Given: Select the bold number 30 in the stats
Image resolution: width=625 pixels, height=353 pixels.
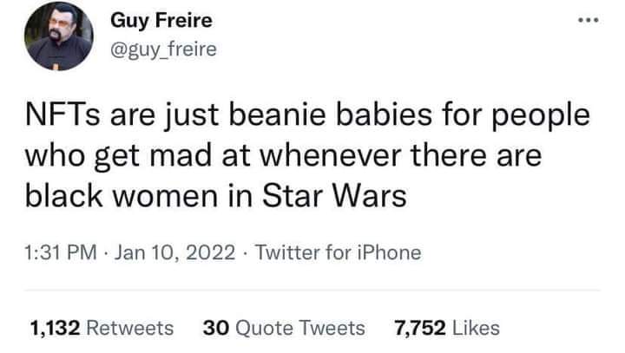Looking at the screenshot, I should pyautogui.click(x=216, y=329).
